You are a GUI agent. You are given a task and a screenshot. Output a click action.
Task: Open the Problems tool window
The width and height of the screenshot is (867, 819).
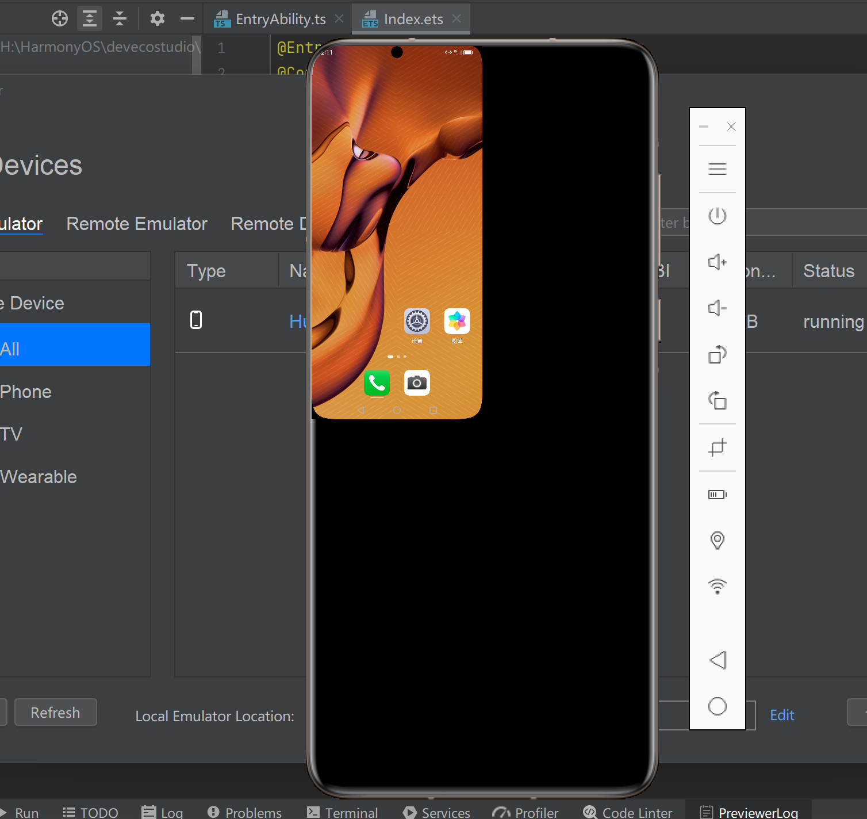point(244,812)
